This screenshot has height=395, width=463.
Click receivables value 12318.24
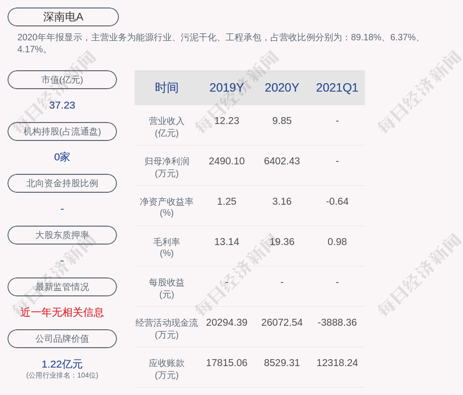tap(337, 363)
